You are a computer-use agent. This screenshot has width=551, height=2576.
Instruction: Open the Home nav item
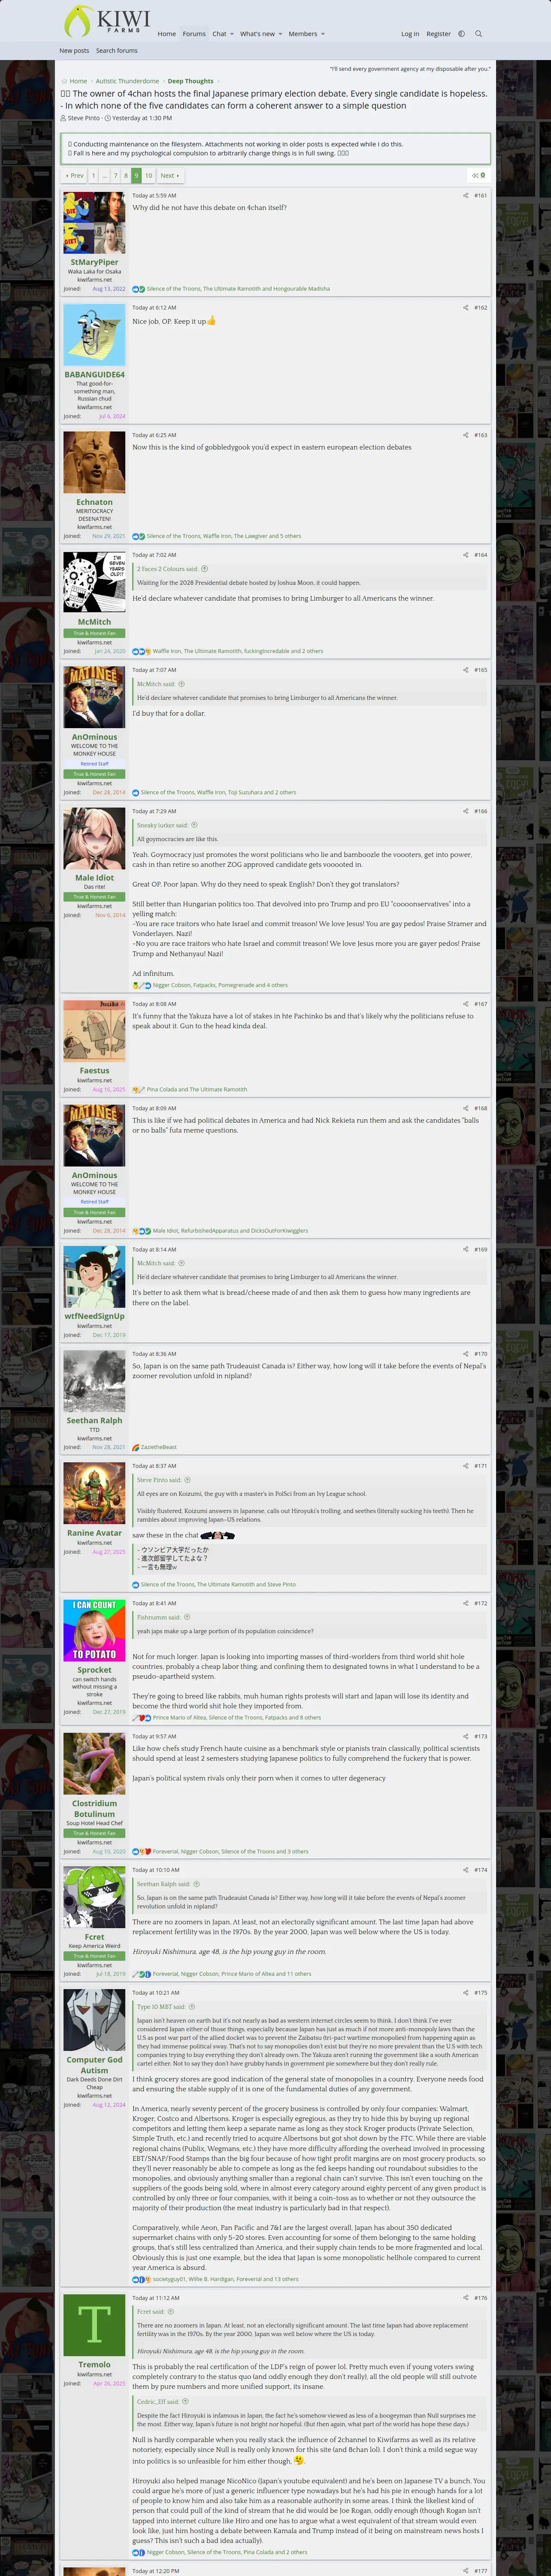pyautogui.click(x=167, y=34)
